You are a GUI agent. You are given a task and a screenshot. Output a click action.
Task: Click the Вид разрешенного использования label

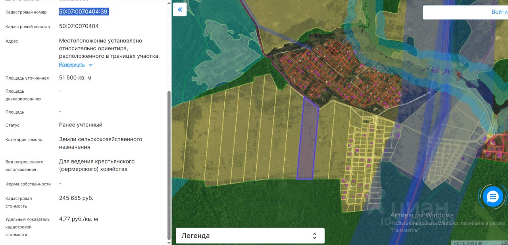(x=25, y=165)
